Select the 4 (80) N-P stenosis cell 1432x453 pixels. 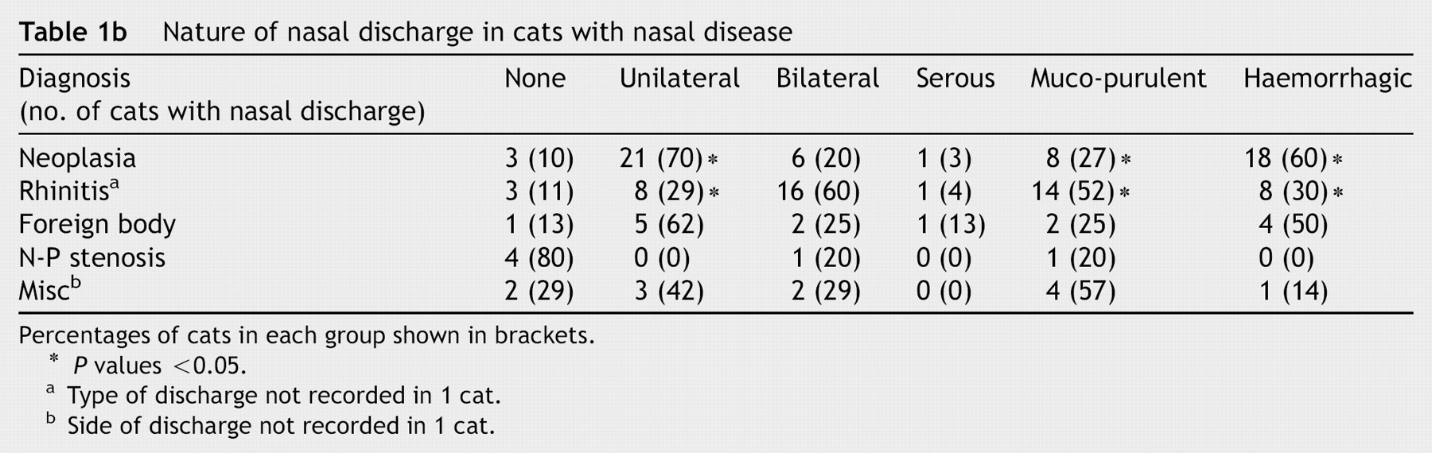click(x=539, y=257)
